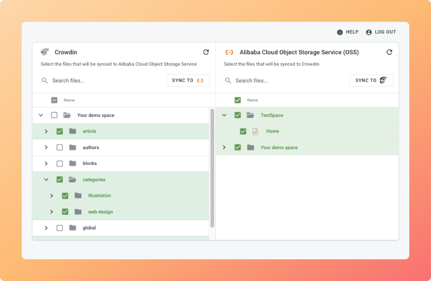Click the Home file code icon
Viewport: 431px width, 281px height.
[255, 131]
